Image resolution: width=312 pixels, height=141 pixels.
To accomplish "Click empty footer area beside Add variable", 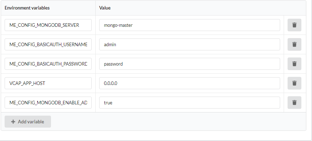I will (178, 122).
